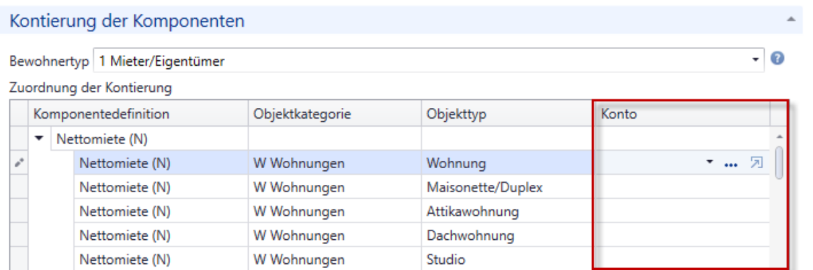The width and height of the screenshot is (813, 270).
Task: Click W Wohnungen in Wohnung row
Action: pos(335,163)
